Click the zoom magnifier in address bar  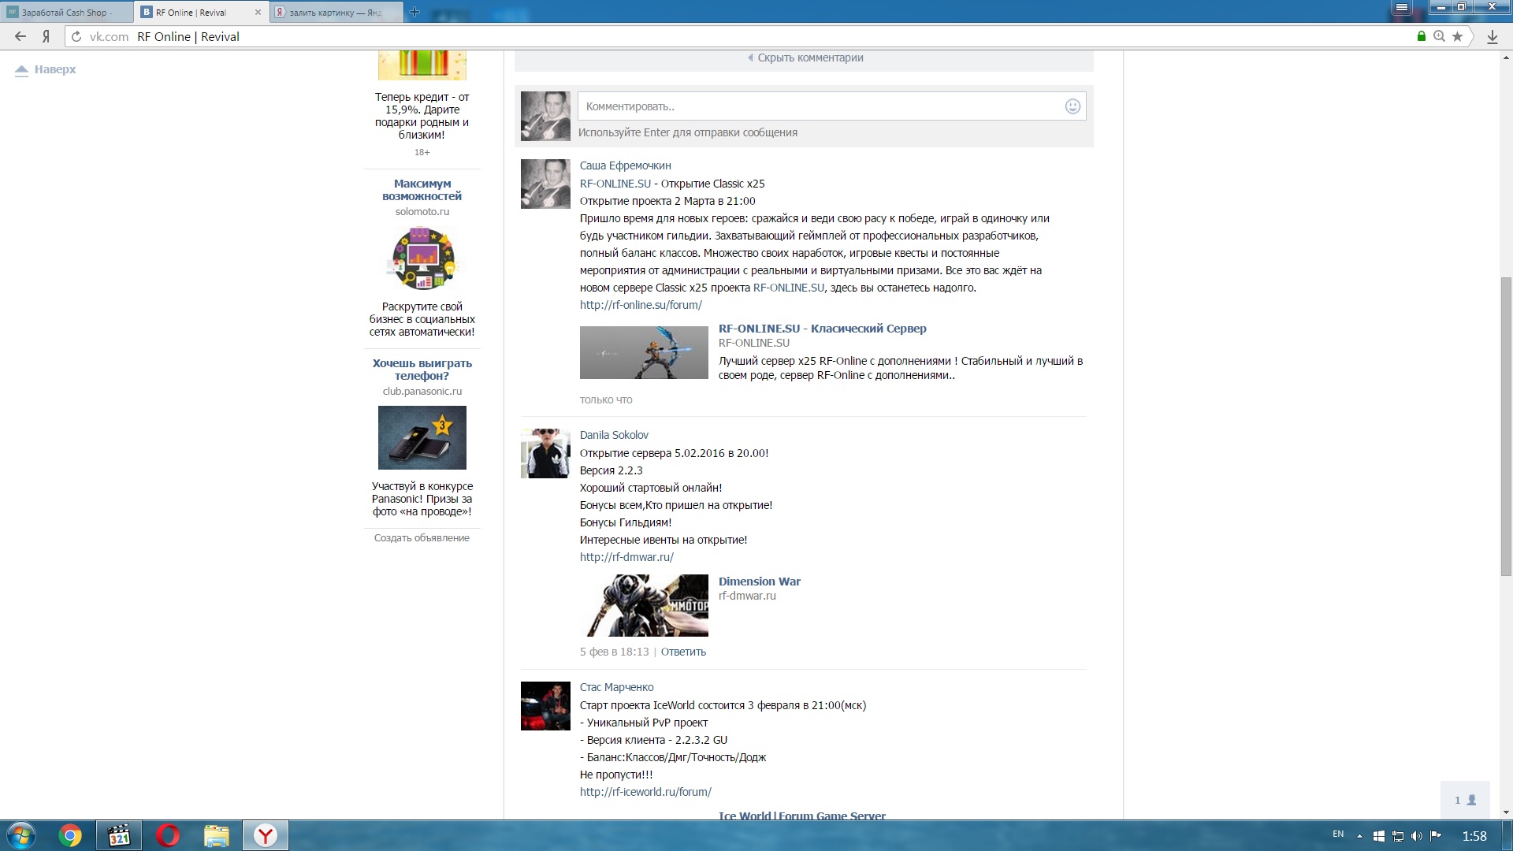click(x=1439, y=36)
